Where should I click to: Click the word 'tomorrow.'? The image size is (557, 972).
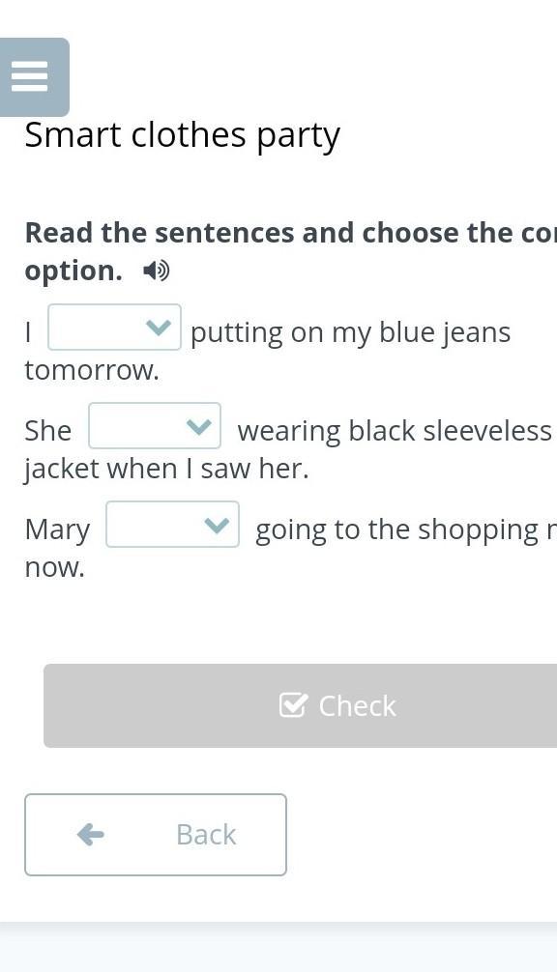(x=92, y=371)
